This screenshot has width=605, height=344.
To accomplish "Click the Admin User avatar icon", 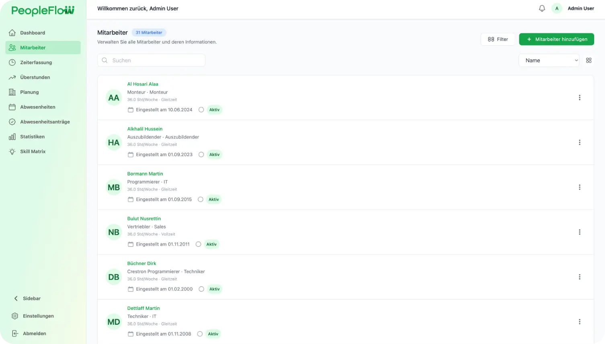I will coord(557,8).
